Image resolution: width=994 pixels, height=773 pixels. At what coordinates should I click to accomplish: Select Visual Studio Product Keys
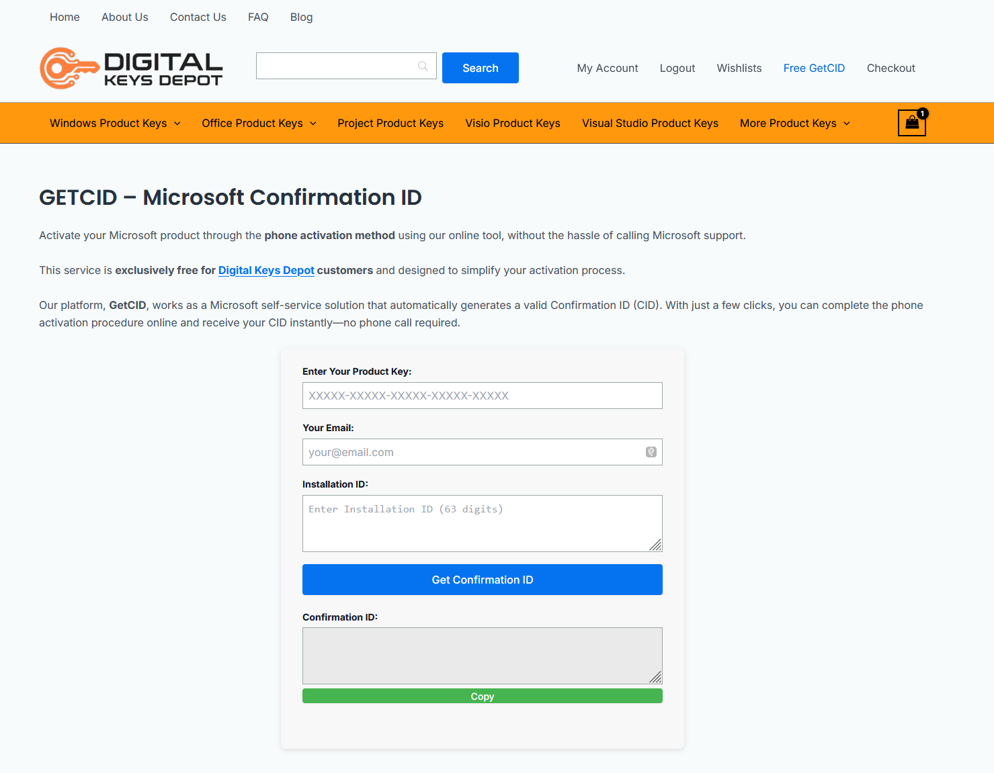pyautogui.click(x=650, y=124)
